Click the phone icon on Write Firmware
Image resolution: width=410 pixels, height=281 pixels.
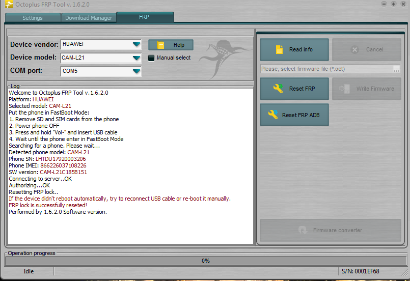[x=344, y=89]
